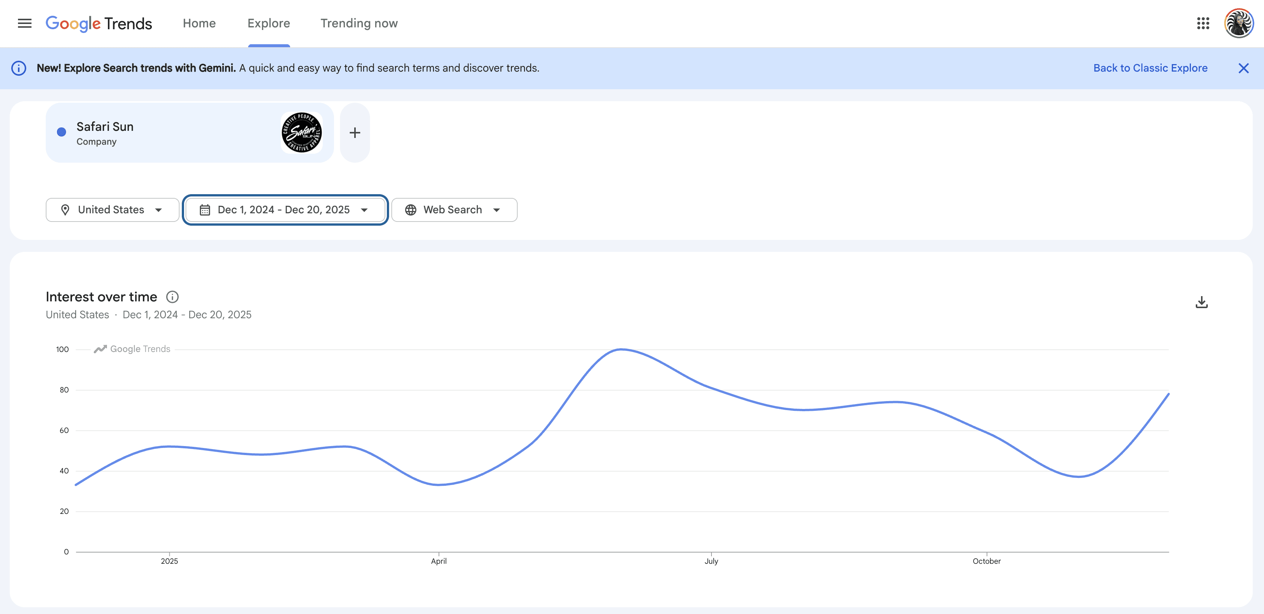Screen dimensions: 1264x614
Task: Click the chart peak near 100
Action: (x=621, y=349)
